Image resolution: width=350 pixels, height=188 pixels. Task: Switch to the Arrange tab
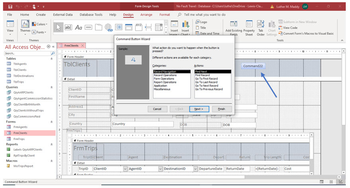(146, 14)
